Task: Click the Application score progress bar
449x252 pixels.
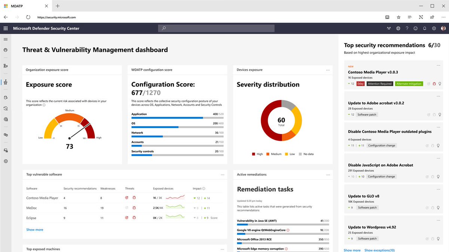Action: pyautogui.click(x=177, y=118)
